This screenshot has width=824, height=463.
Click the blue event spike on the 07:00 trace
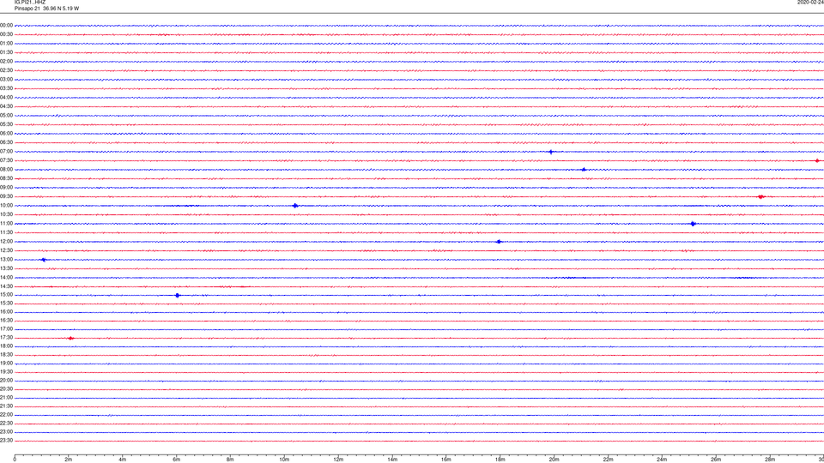(551, 153)
